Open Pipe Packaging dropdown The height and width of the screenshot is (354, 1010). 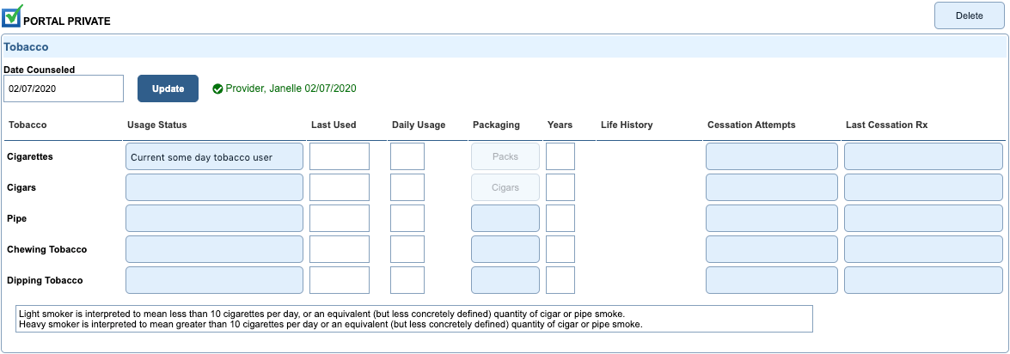(x=505, y=218)
